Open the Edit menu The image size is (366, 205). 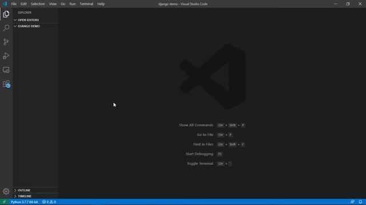tap(23, 4)
